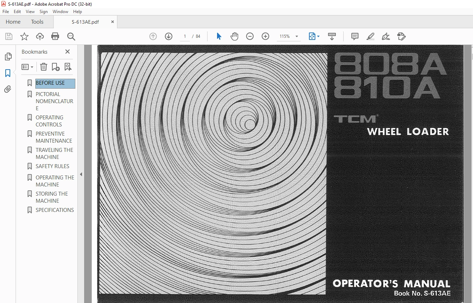Choose the Selection arrow tool
This screenshot has width=473, height=303.
(x=219, y=36)
